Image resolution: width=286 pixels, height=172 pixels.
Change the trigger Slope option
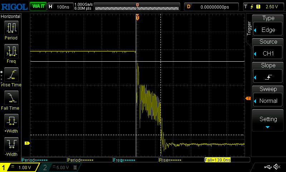[268, 73]
